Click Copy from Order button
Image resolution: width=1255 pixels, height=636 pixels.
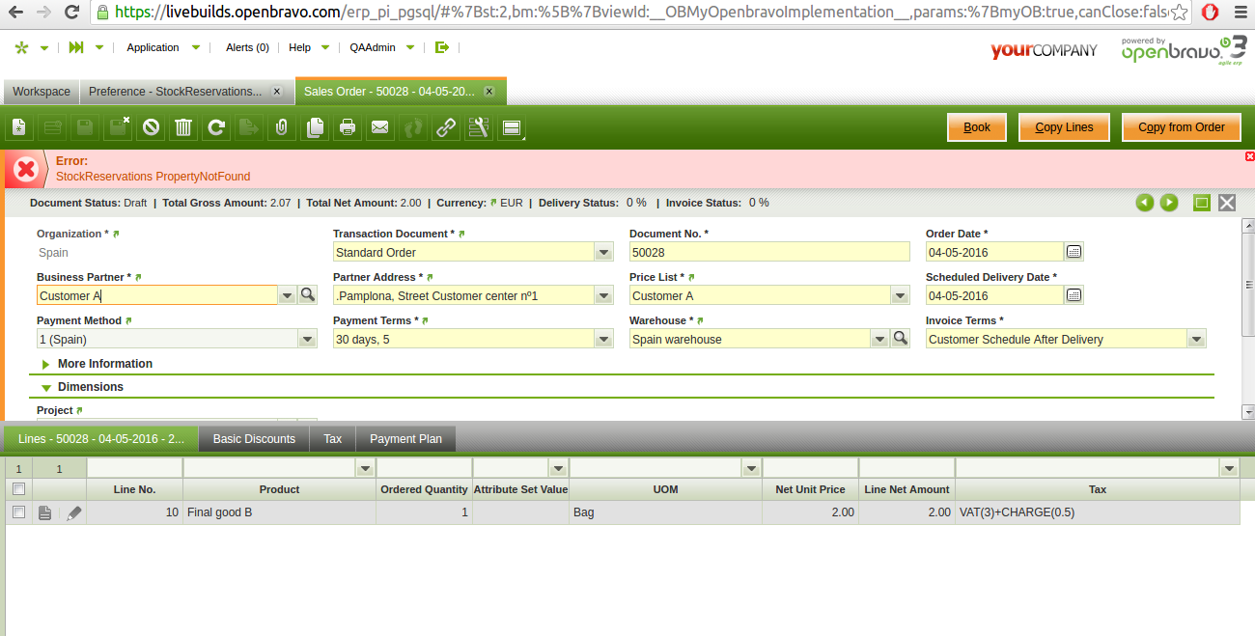(x=1181, y=127)
